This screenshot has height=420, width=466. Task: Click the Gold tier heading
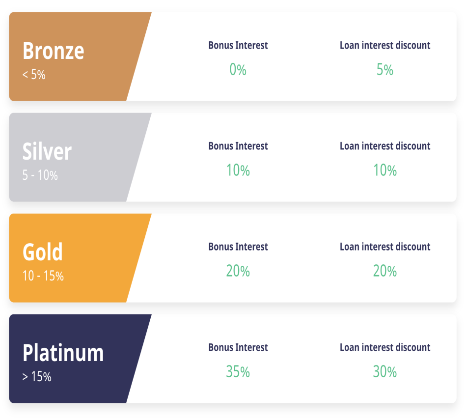click(43, 252)
